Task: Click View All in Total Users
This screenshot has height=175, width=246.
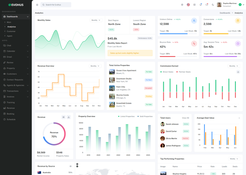Action: coord(185,118)
